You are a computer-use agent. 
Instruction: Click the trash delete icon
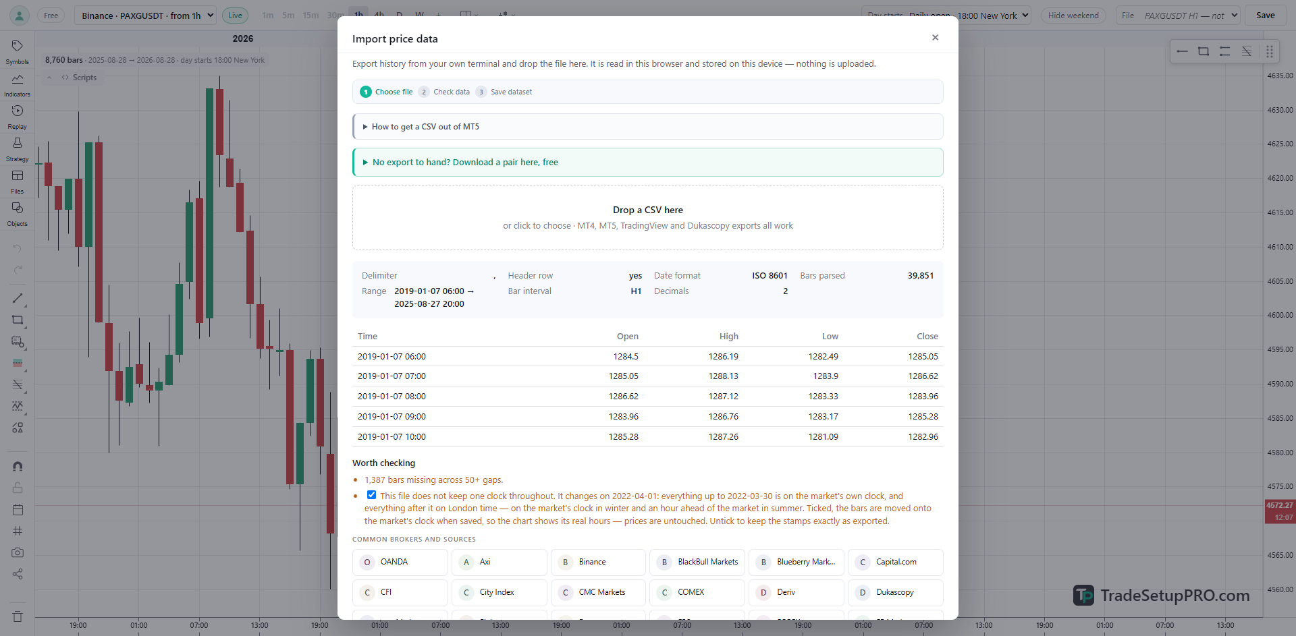(x=18, y=616)
